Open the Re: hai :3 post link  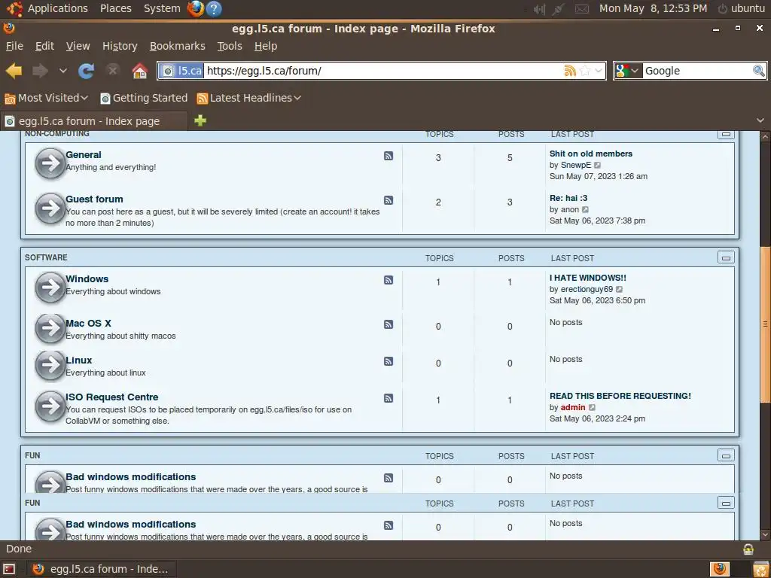click(x=568, y=198)
